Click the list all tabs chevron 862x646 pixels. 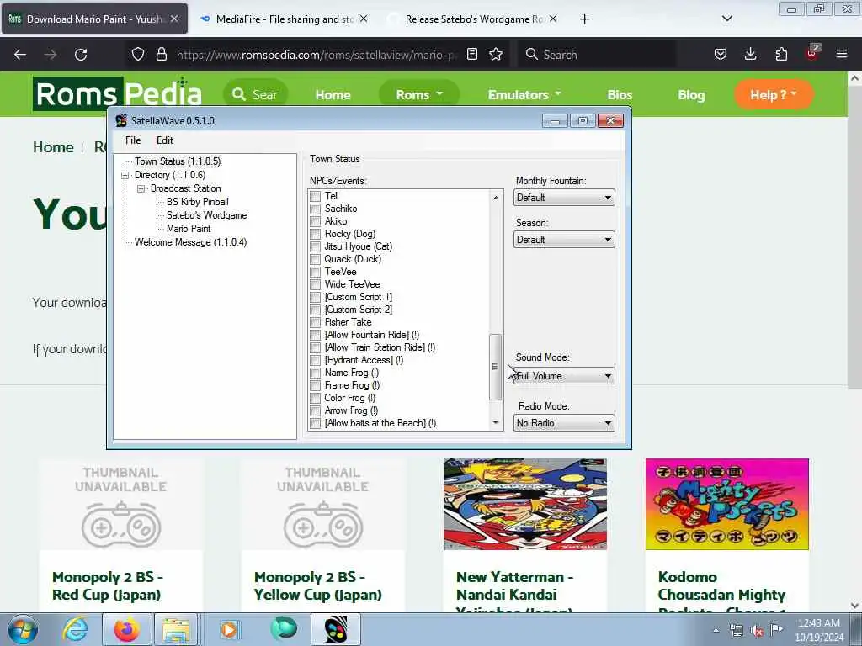coord(726,19)
